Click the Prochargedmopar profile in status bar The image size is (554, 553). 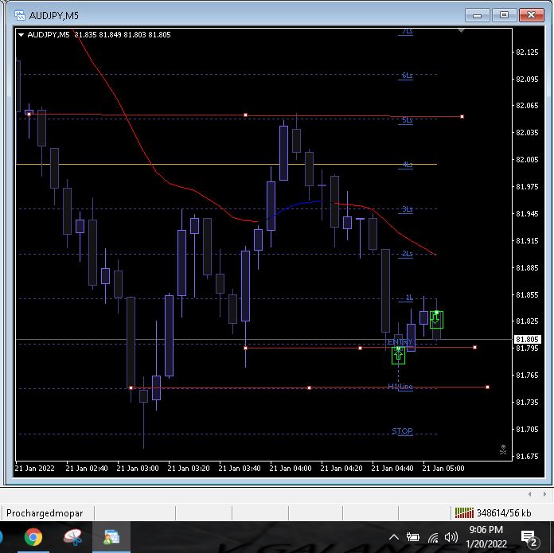(45, 513)
